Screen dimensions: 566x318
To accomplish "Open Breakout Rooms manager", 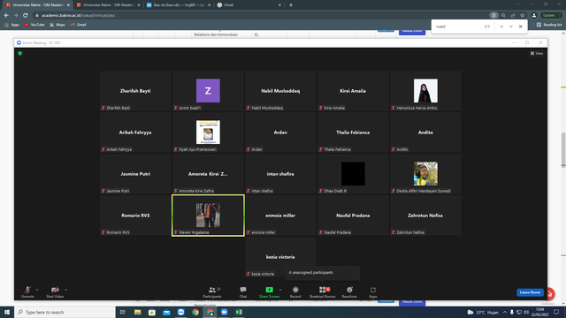I will coord(322,292).
